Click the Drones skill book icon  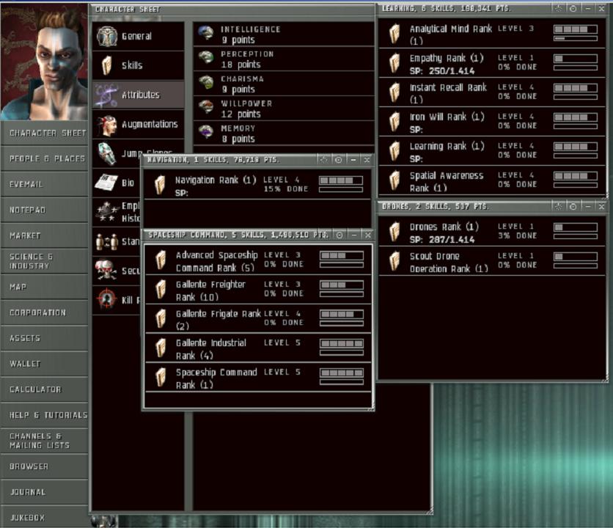click(394, 232)
